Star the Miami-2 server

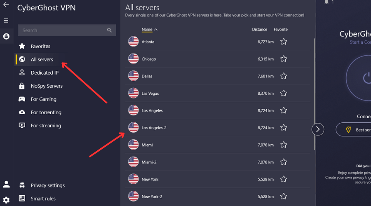coord(284,162)
